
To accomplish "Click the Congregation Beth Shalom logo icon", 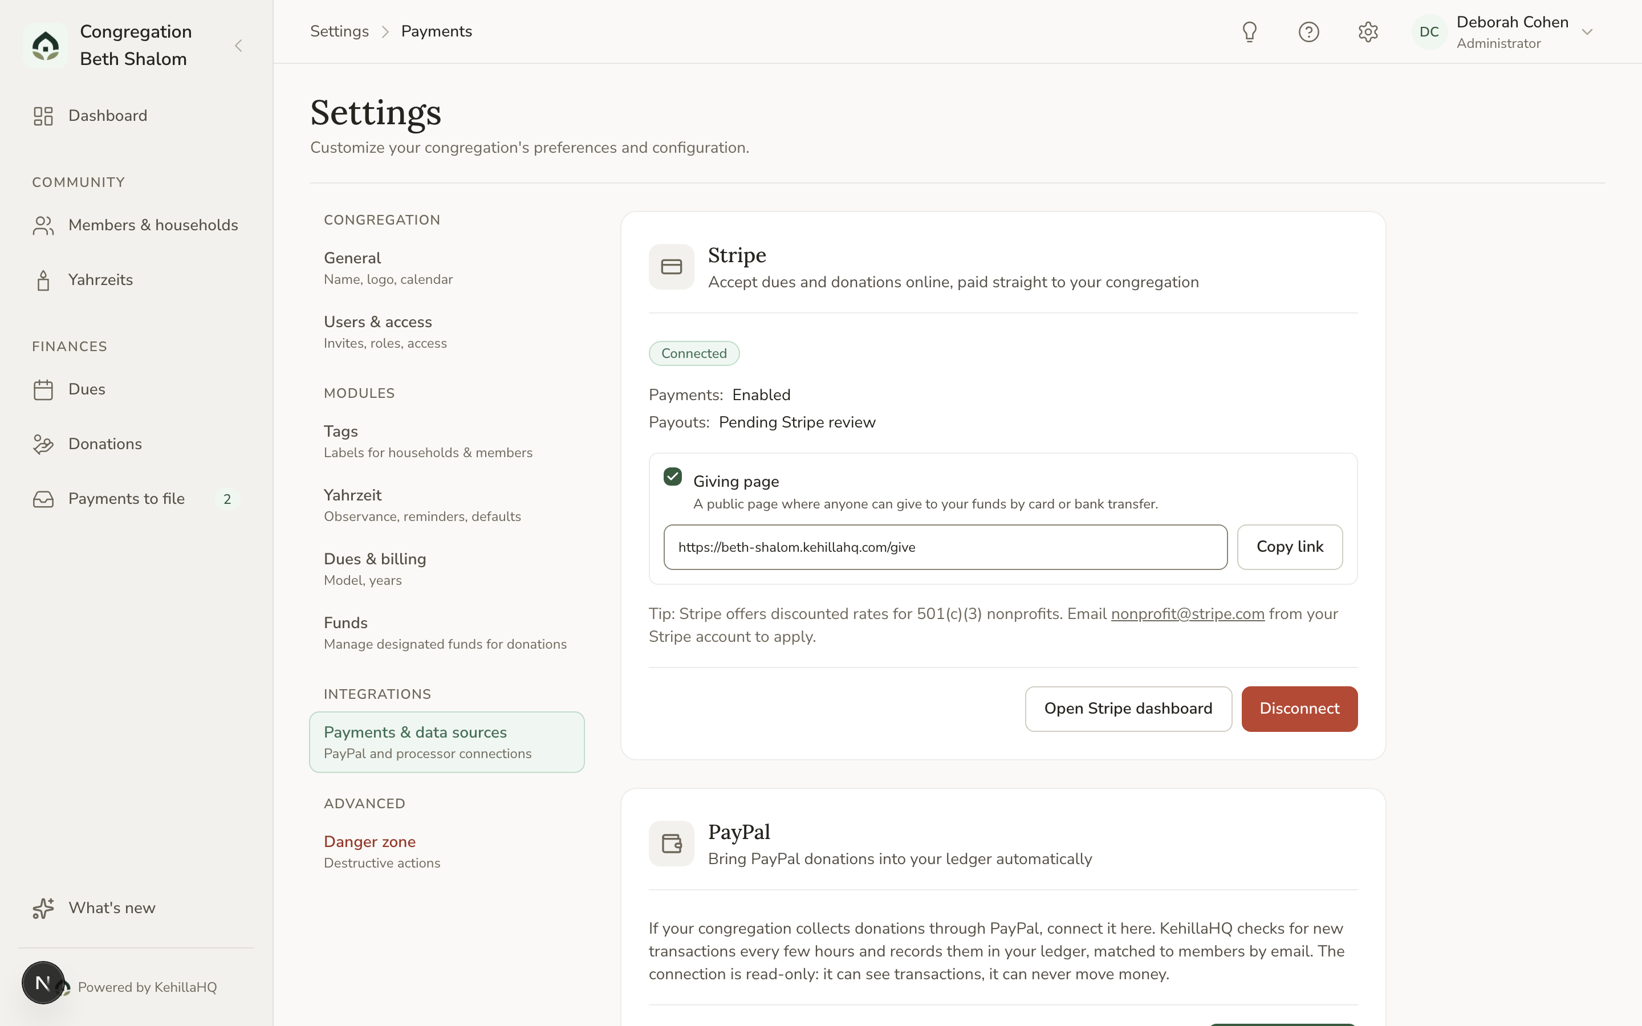I will point(46,46).
